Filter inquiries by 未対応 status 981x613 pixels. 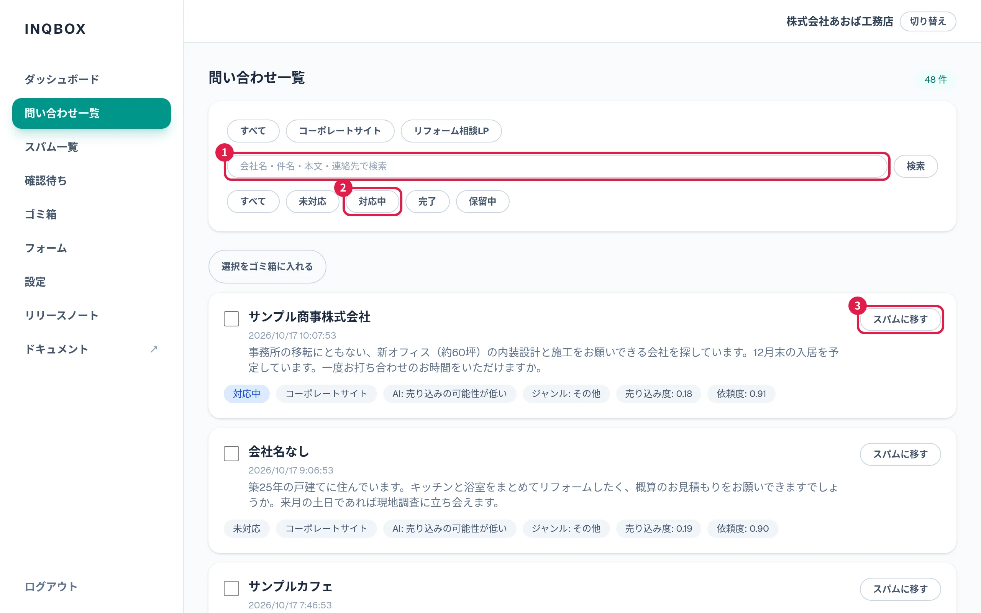(x=312, y=202)
